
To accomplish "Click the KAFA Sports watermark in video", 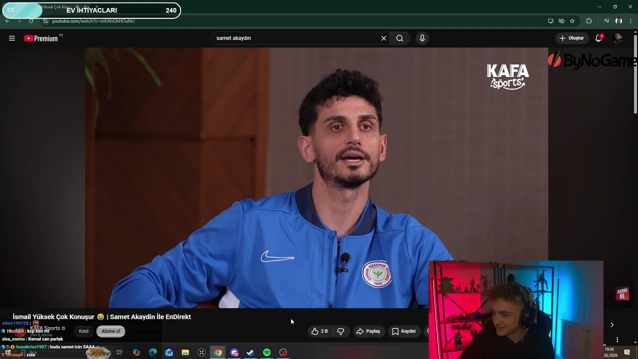I will point(508,77).
